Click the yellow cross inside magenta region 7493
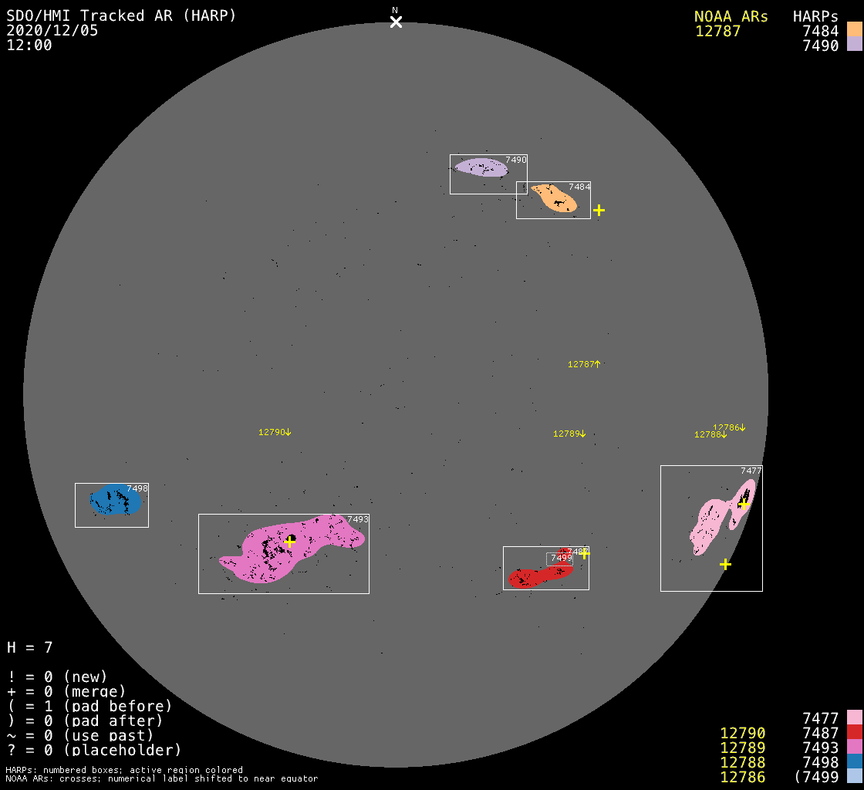The width and height of the screenshot is (864, 790). [289, 542]
